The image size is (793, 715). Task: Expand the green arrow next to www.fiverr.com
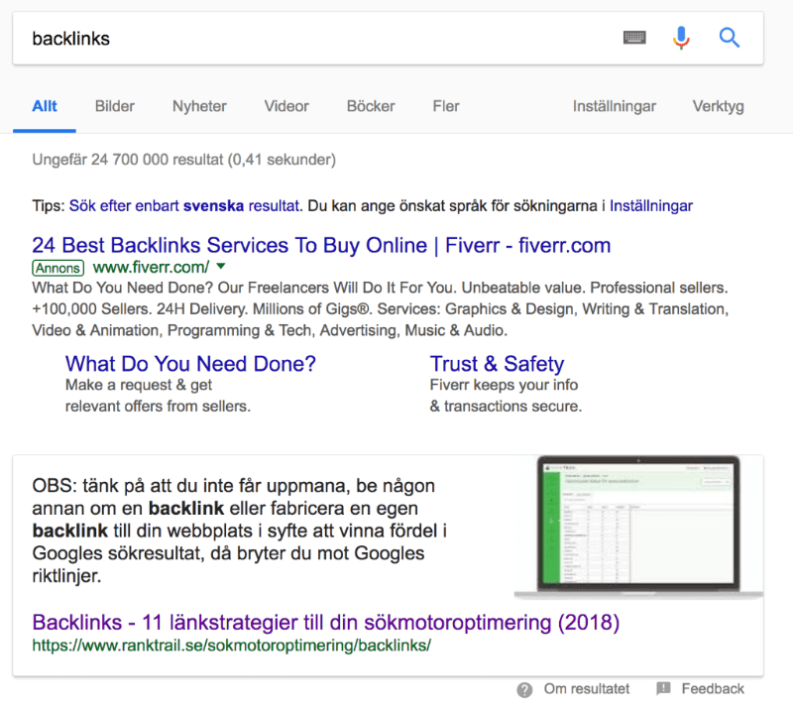point(221,267)
